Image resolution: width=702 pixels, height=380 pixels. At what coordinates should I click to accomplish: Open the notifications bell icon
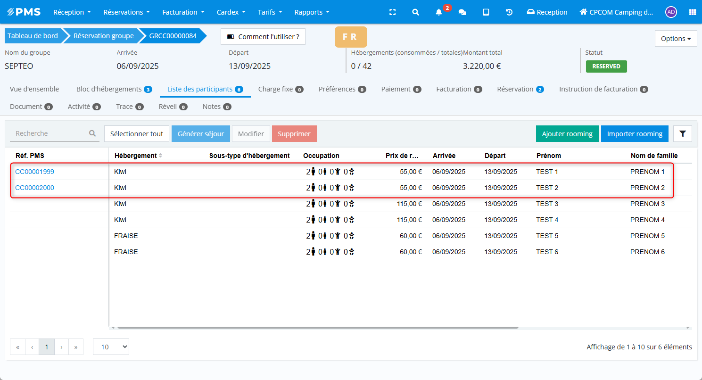[438, 12]
